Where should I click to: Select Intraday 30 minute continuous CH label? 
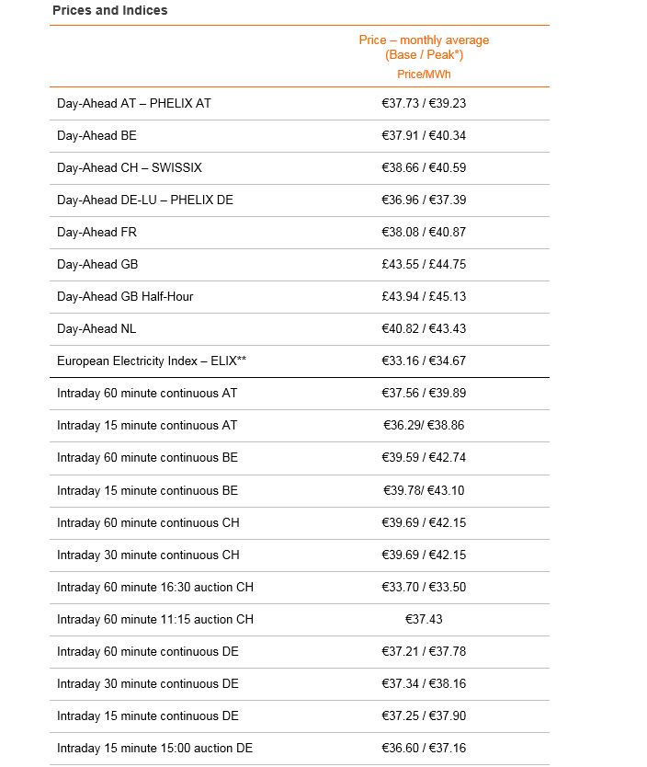pos(148,555)
